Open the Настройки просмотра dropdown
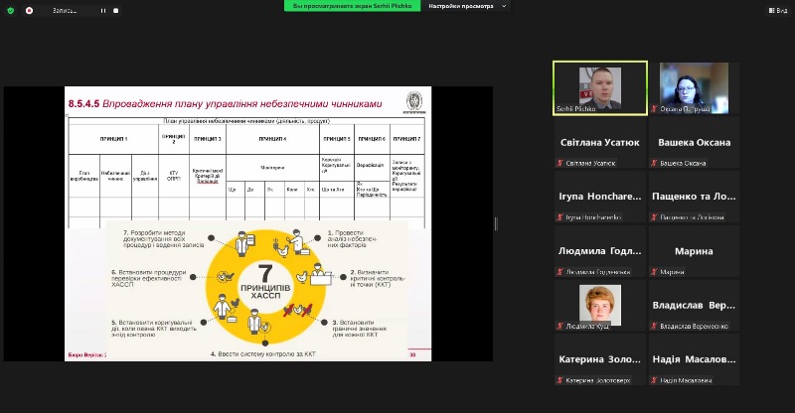This screenshot has height=413, width=795. 466,6
